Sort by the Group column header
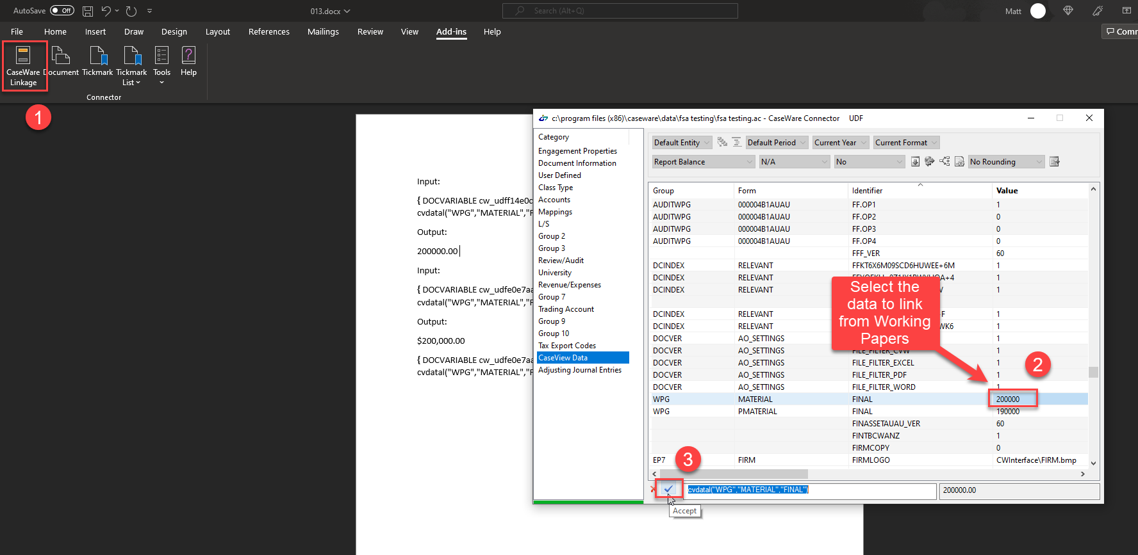 [x=691, y=190]
